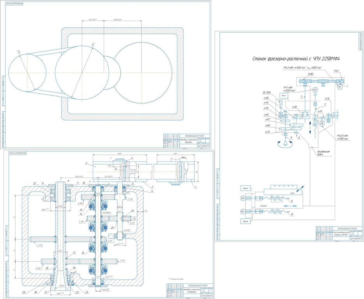Click the "z=19" gear label

pyautogui.click(x=320, y=112)
